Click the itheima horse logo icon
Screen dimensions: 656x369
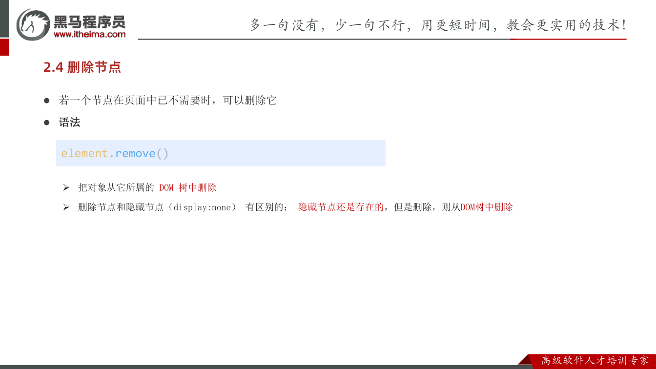33,24
